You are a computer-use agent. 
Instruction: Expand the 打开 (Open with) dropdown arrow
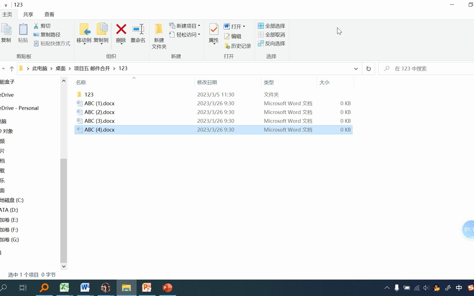coord(244,26)
